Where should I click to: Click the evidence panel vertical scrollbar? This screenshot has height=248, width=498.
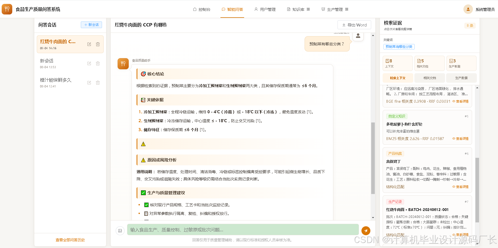(477, 190)
